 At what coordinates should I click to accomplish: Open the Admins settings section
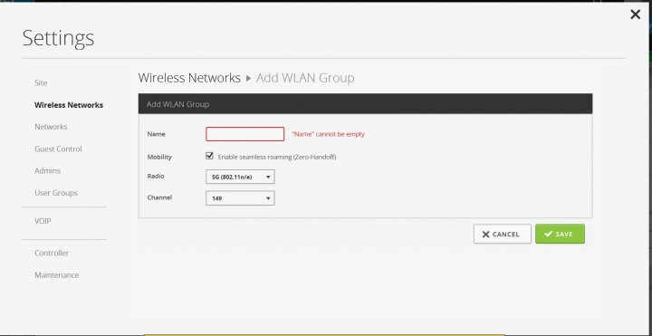(x=47, y=170)
